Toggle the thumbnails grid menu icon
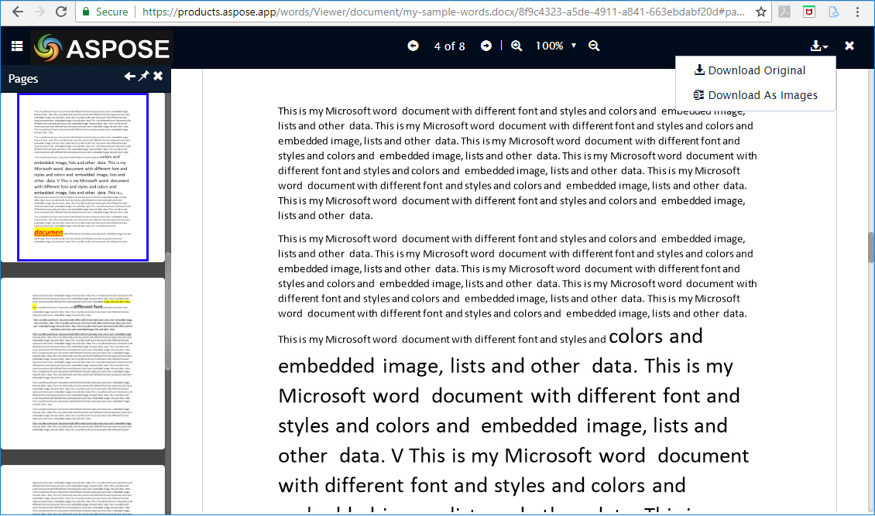 (x=17, y=46)
